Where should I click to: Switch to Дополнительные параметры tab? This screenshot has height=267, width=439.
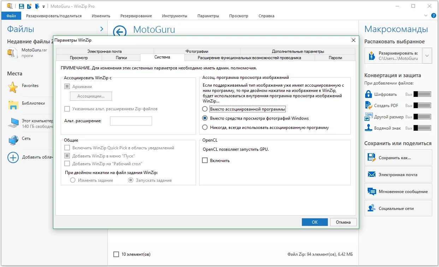tap(298, 51)
